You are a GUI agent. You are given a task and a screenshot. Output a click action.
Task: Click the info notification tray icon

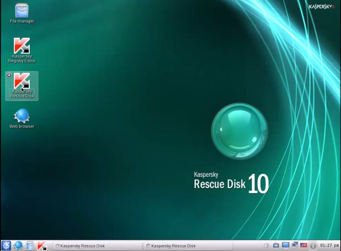(313, 245)
